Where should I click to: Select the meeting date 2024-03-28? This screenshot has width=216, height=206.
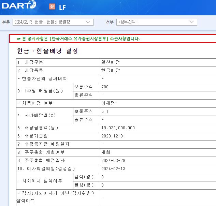click(113, 161)
